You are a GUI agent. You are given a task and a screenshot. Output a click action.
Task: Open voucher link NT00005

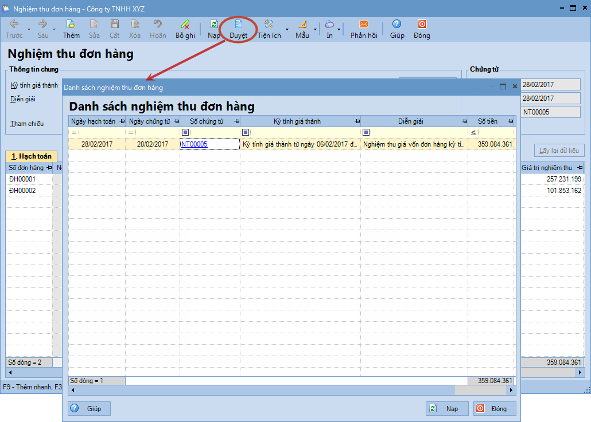tap(194, 144)
